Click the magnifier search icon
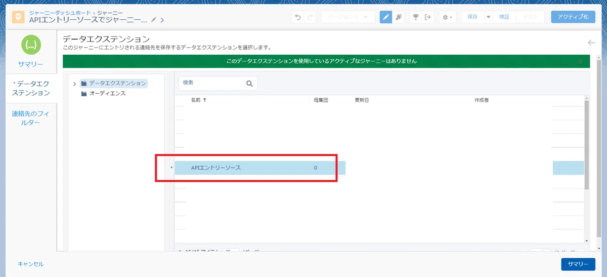Image resolution: width=607 pixels, height=277 pixels. pos(249,84)
